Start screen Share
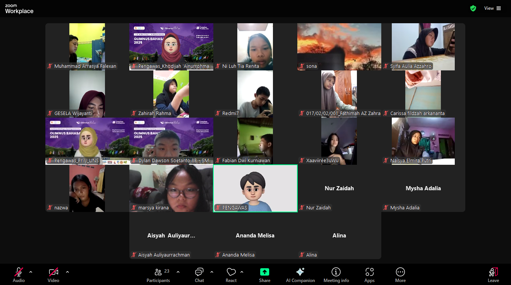Image resolution: width=511 pixels, height=285 pixels. [x=264, y=275]
